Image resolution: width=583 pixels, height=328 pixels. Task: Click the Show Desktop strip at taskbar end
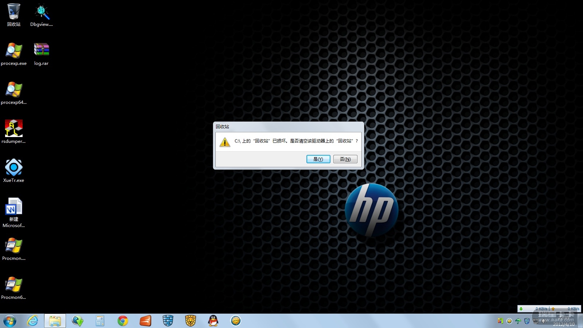tap(580, 321)
